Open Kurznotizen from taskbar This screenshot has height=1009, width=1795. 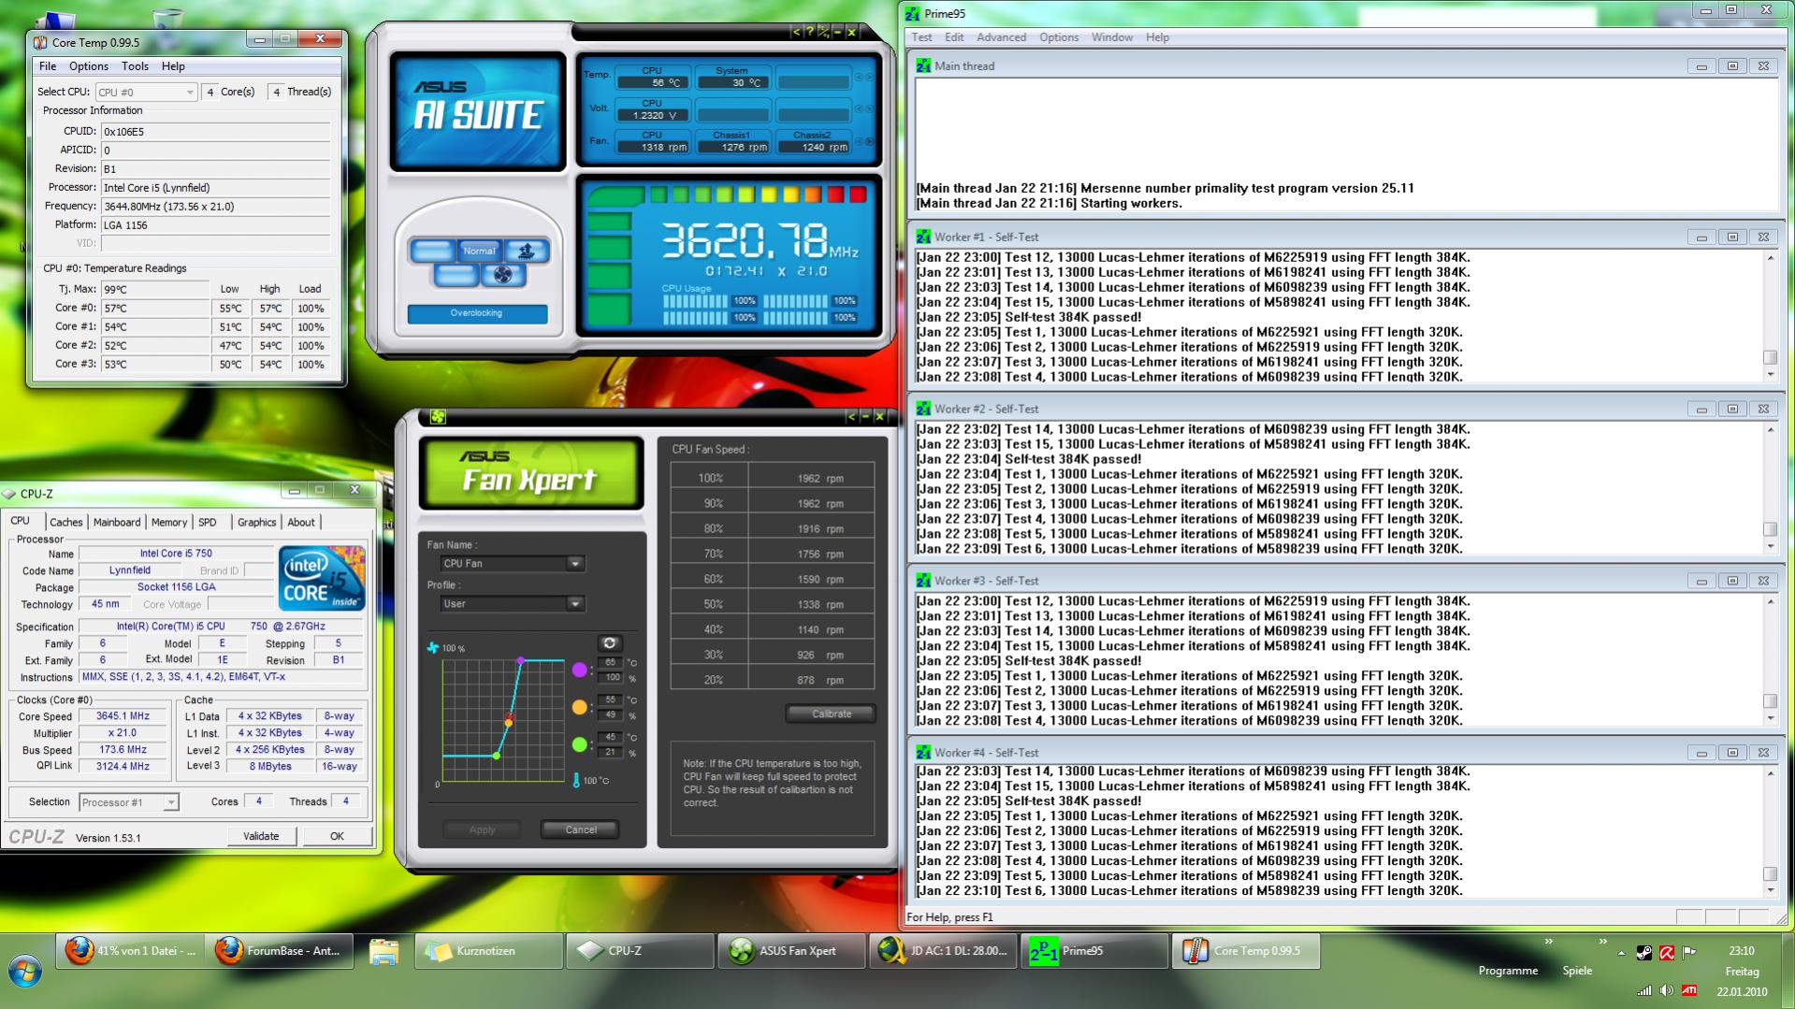coord(488,951)
